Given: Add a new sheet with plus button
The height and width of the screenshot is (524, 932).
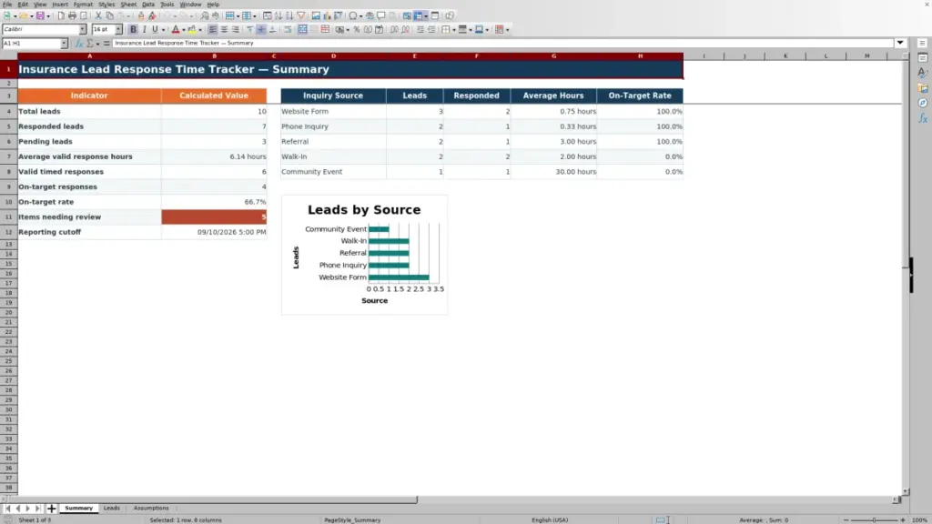Looking at the screenshot, I should [51, 508].
